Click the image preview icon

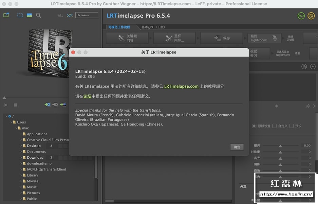pos(29,15)
